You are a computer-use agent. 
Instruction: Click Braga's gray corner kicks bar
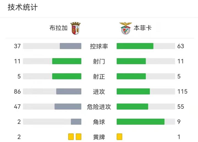tap(76, 122)
